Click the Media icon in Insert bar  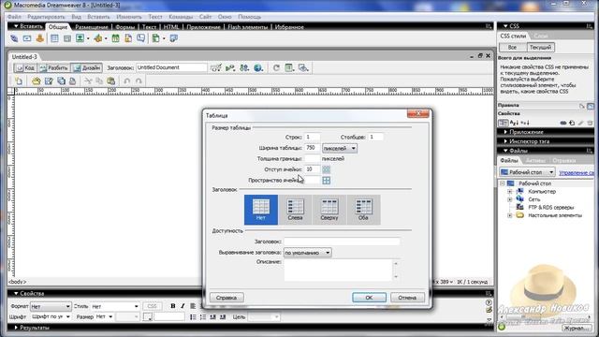(98, 38)
